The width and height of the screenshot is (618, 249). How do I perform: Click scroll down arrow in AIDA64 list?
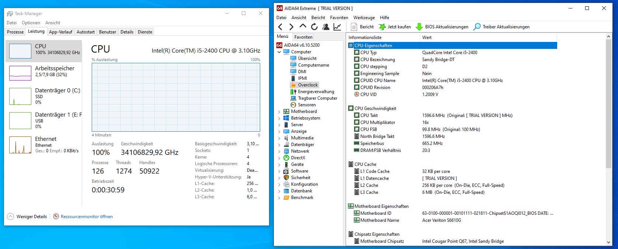click(608, 242)
